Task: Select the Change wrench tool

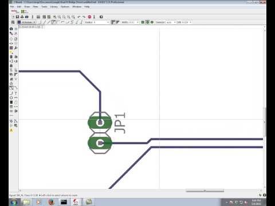Action: click(16, 48)
